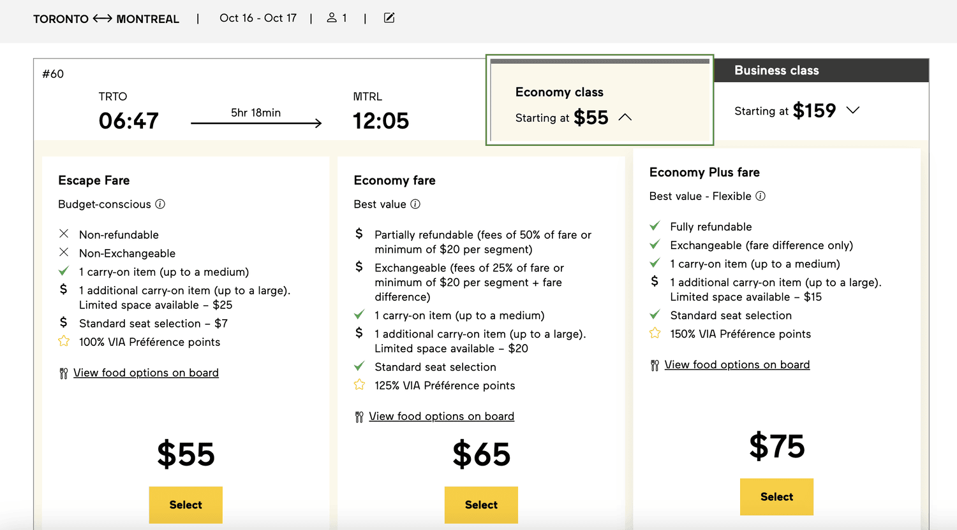
Task: Click dollar icon beside Economy Plus $15 carry-on
Action: point(655,281)
